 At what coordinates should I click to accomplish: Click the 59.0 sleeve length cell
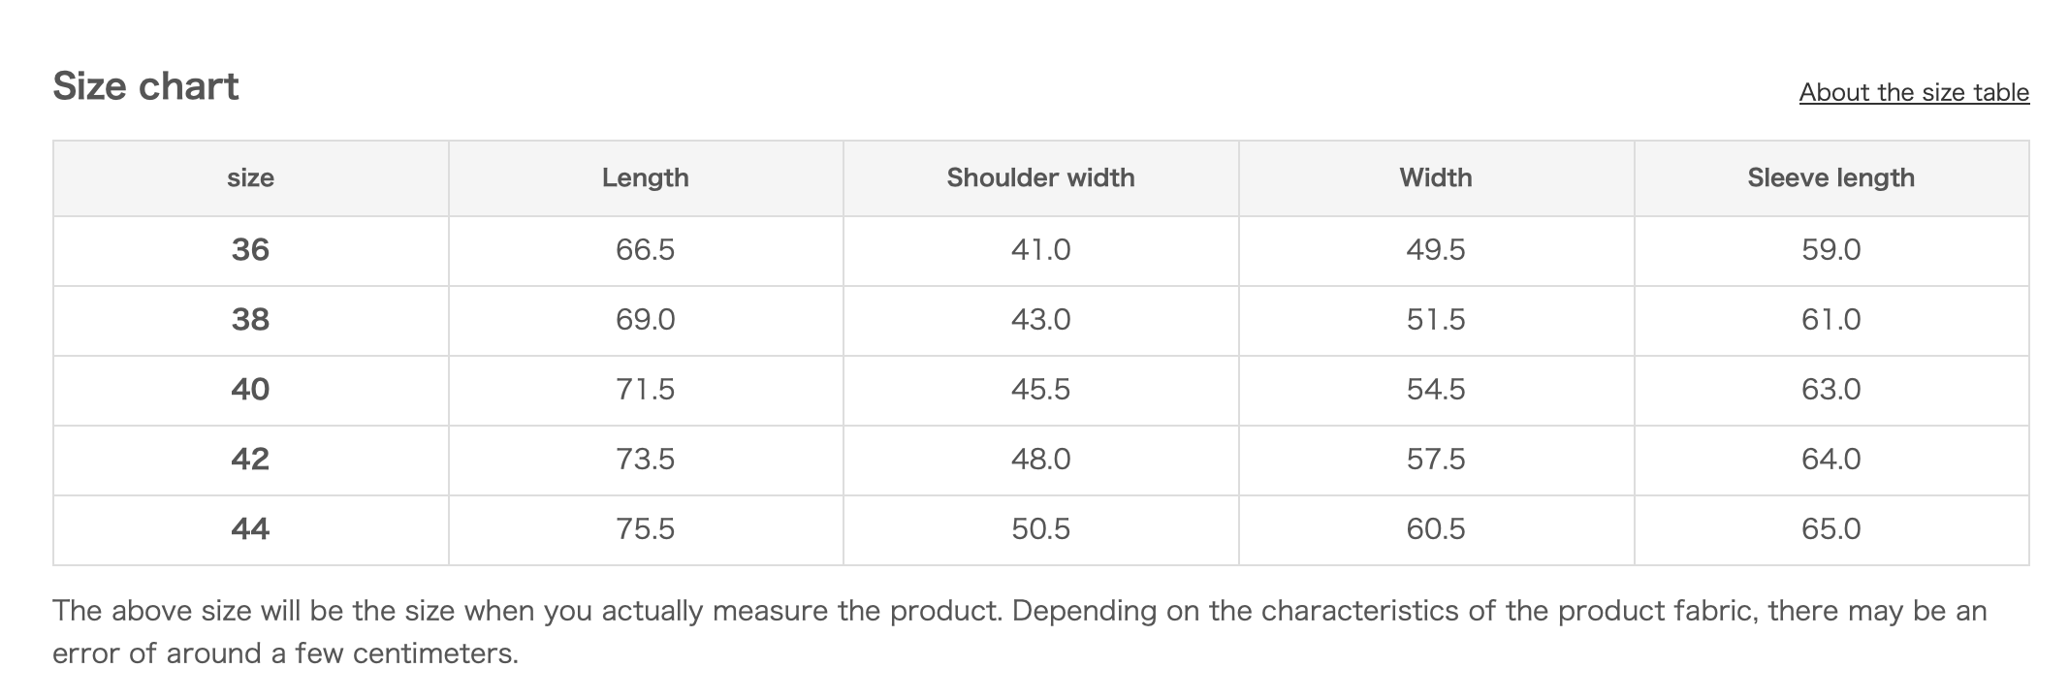[x=1830, y=250]
